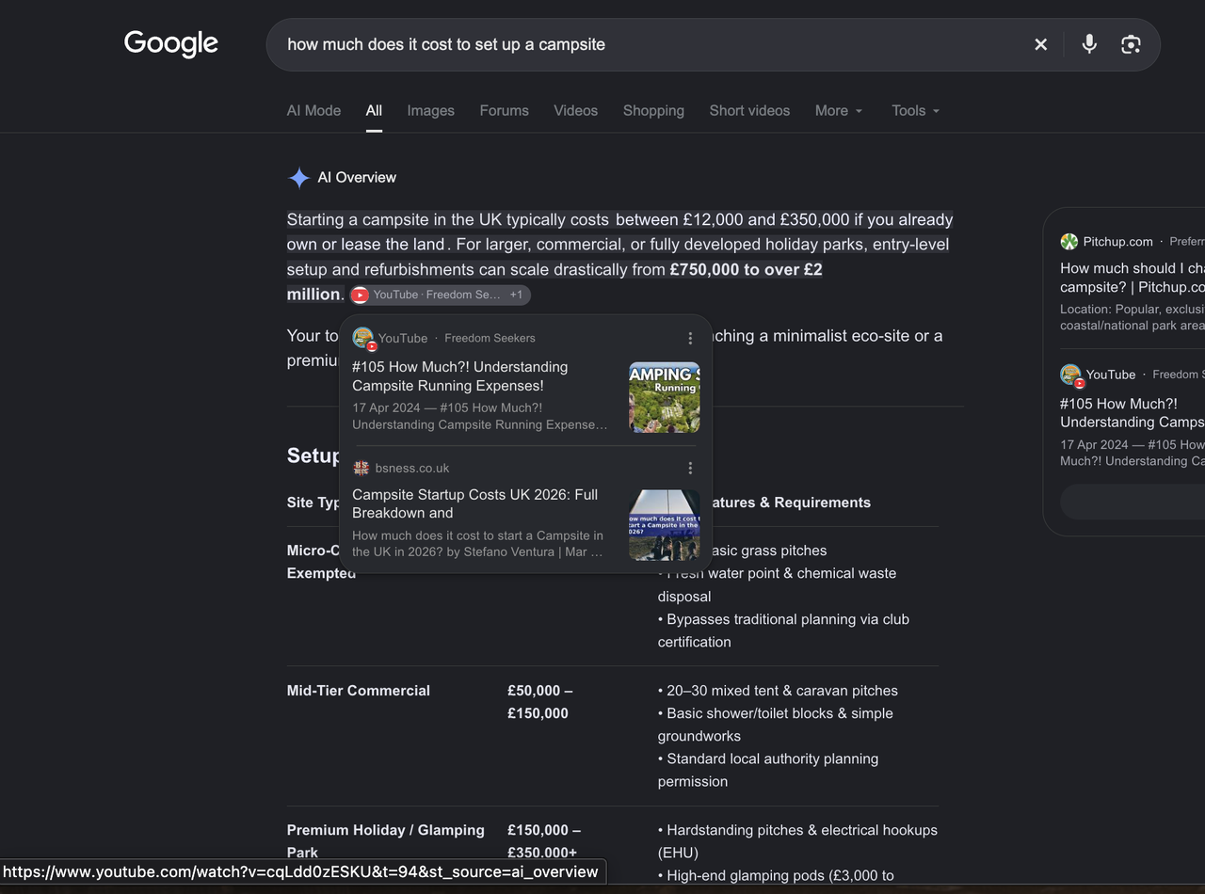1205x894 pixels.
Task: Switch to the Images tab
Action: click(x=430, y=110)
